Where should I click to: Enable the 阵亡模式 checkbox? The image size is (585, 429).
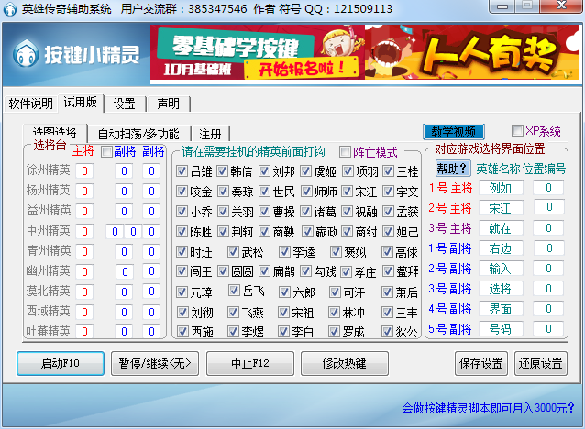click(345, 152)
